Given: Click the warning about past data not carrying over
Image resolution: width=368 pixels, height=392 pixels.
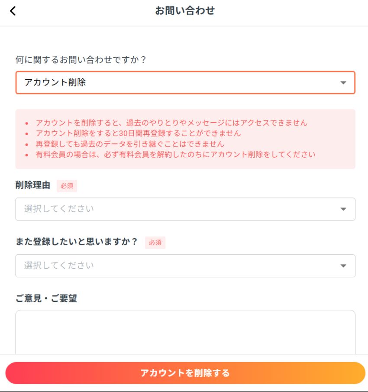Looking at the screenshot, I should 130,144.
